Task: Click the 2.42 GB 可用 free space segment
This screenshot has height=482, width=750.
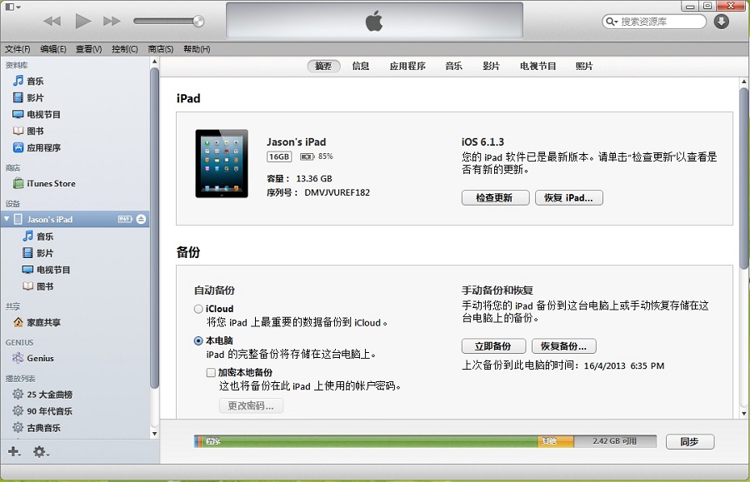Action: pyautogui.click(x=615, y=441)
